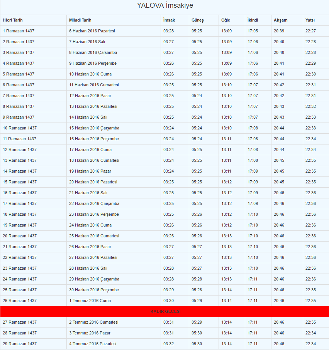Click İkindi time in 18 Ramazan row

[x=253, y=214]
